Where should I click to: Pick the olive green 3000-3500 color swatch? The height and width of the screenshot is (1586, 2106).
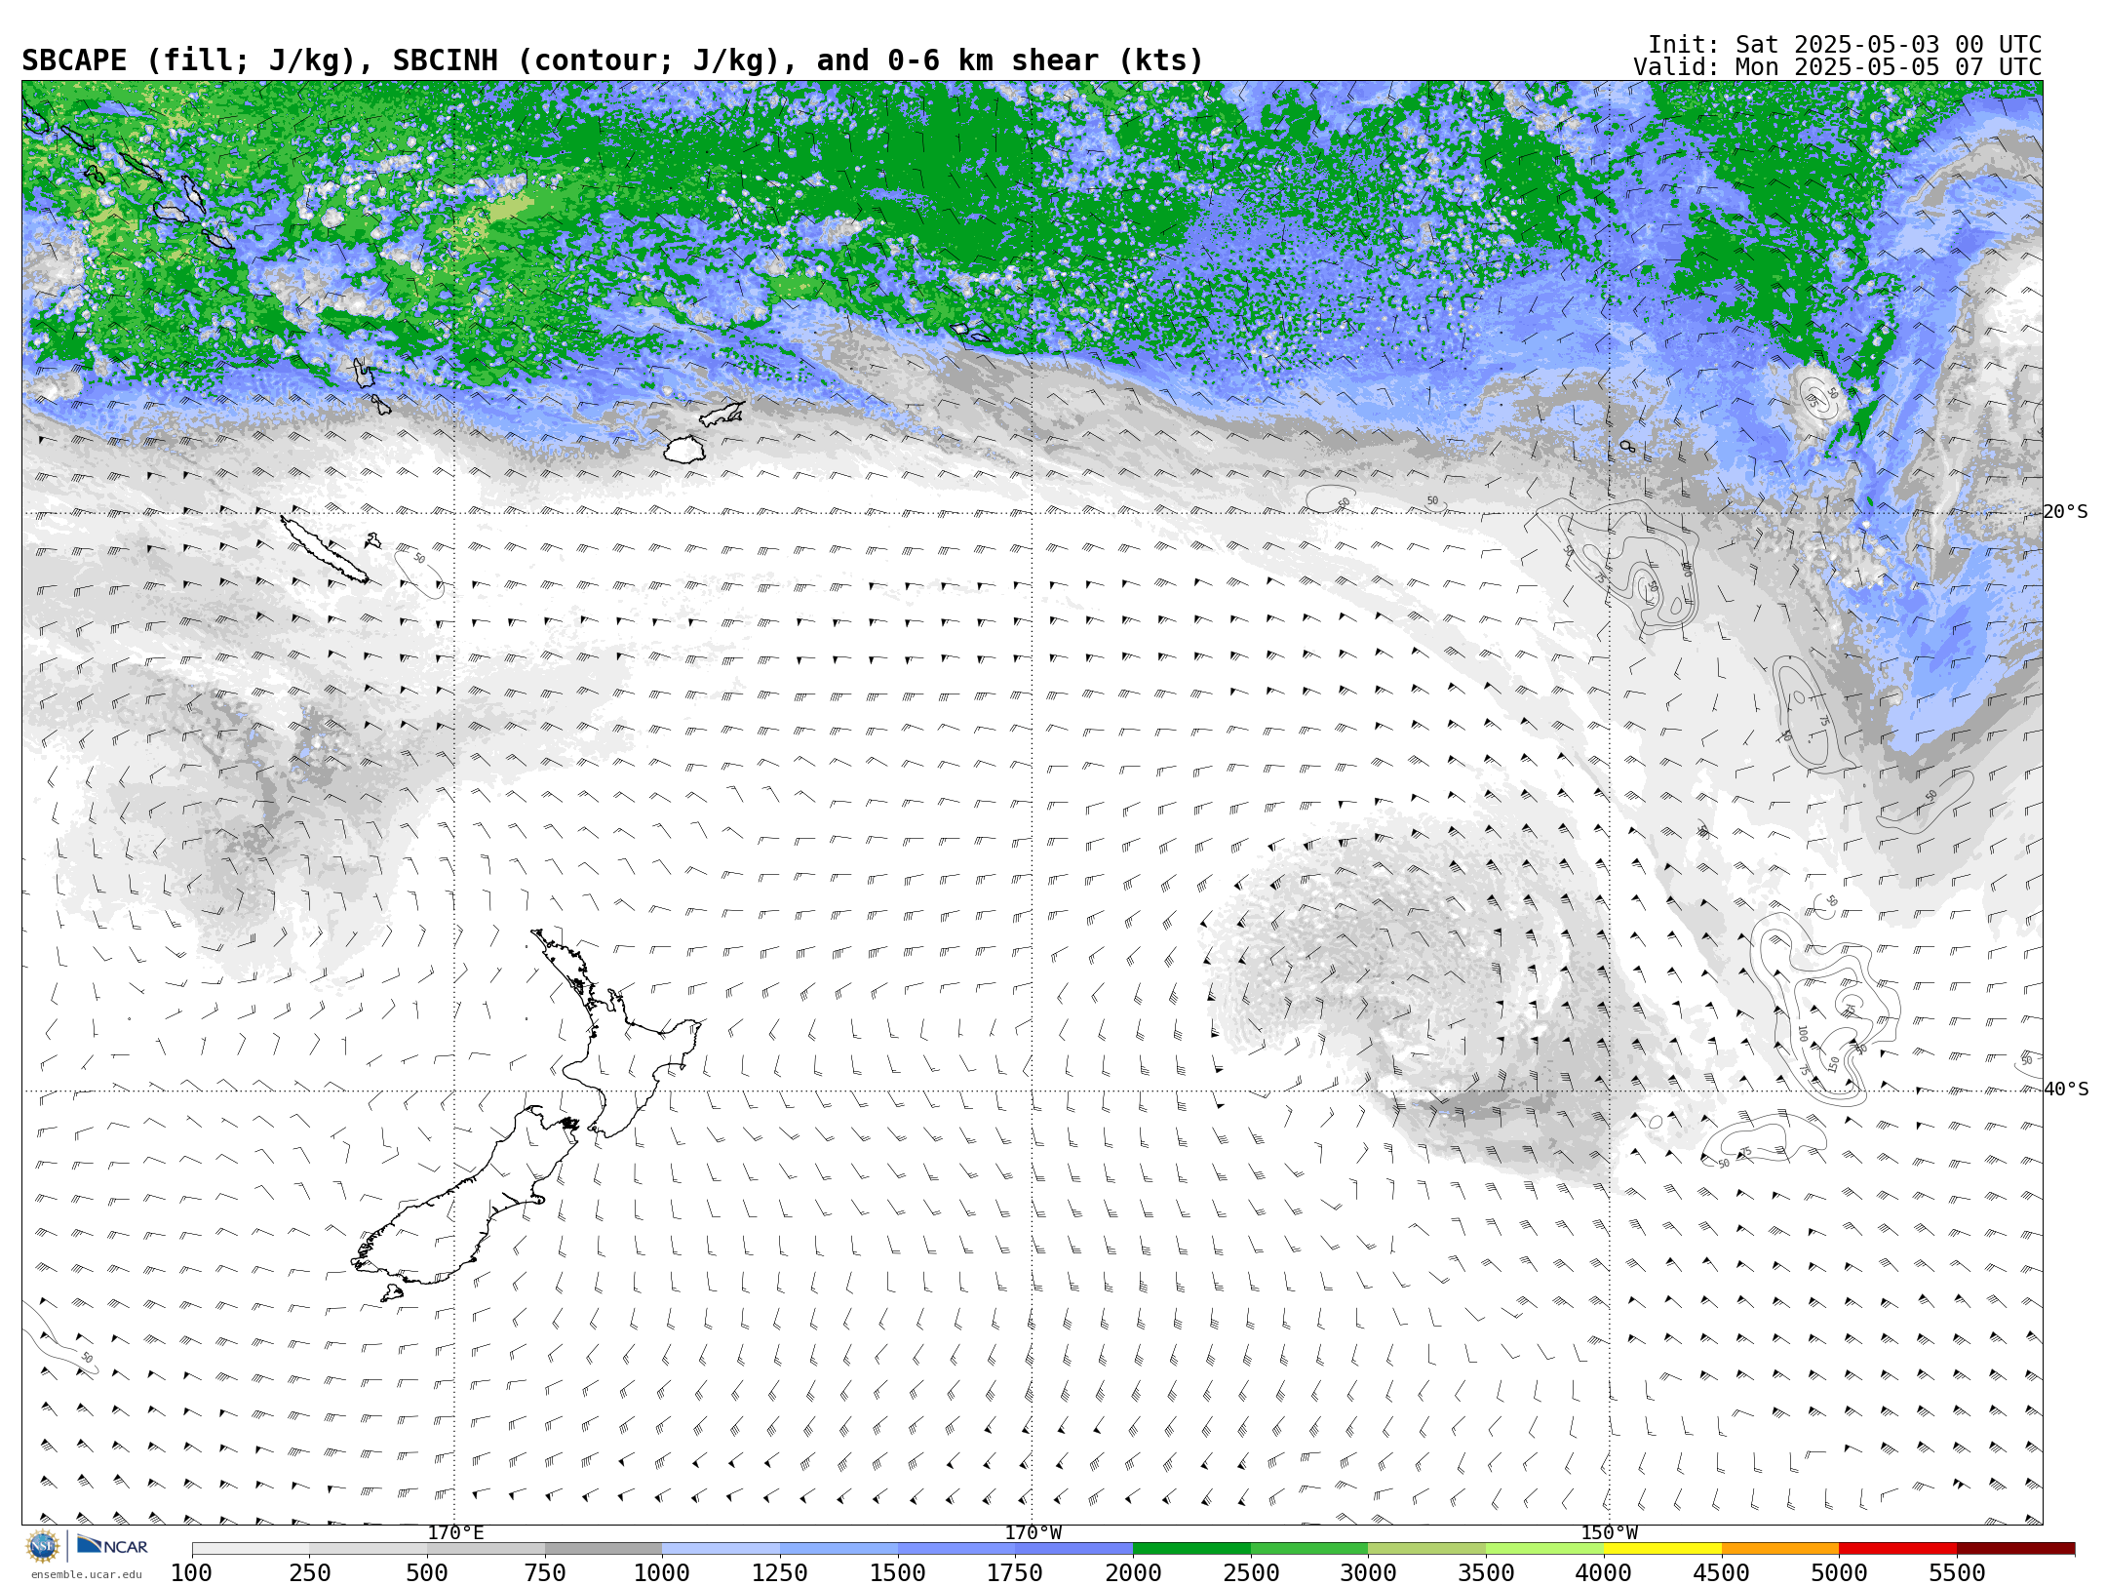coord(1426,1549)
